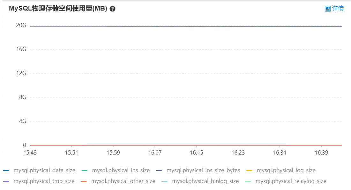
Task: Open the 详情 details icon
Action: pos(327,9)
